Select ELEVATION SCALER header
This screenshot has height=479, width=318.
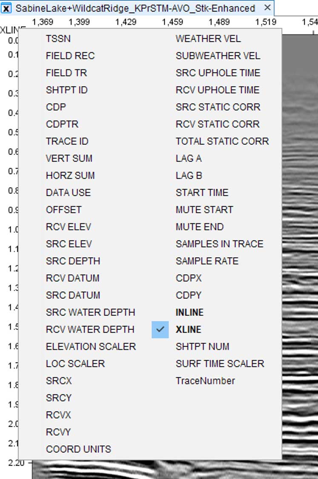click(91, 347)
